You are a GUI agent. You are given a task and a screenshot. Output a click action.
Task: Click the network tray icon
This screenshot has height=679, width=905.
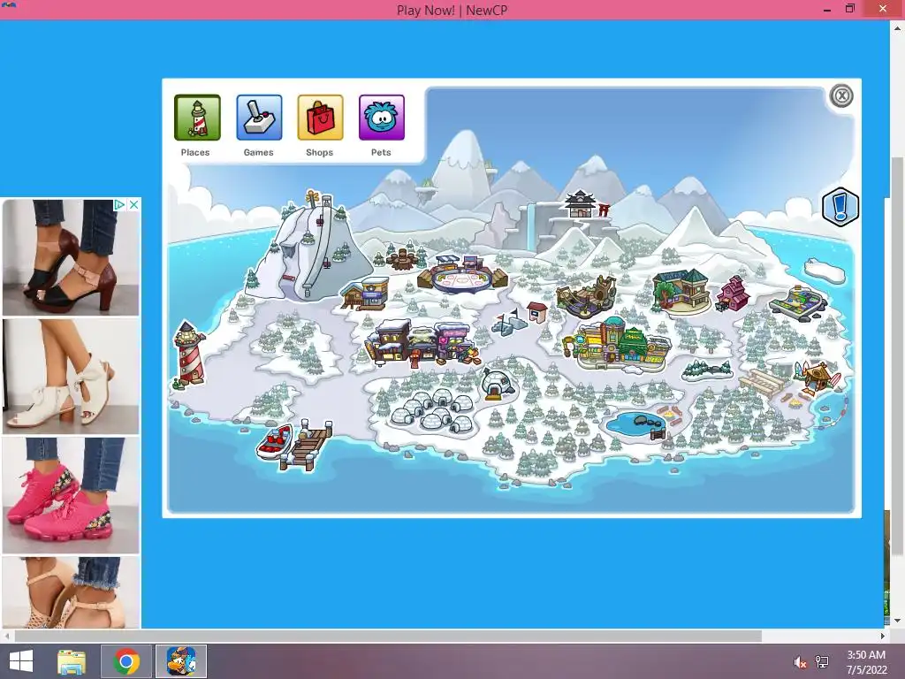[x=822, y=662]
